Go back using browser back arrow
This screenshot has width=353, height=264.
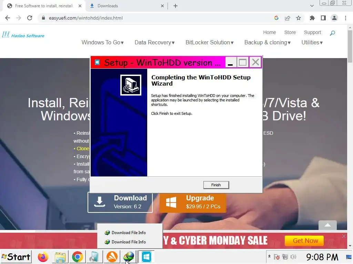click(8, 18)
